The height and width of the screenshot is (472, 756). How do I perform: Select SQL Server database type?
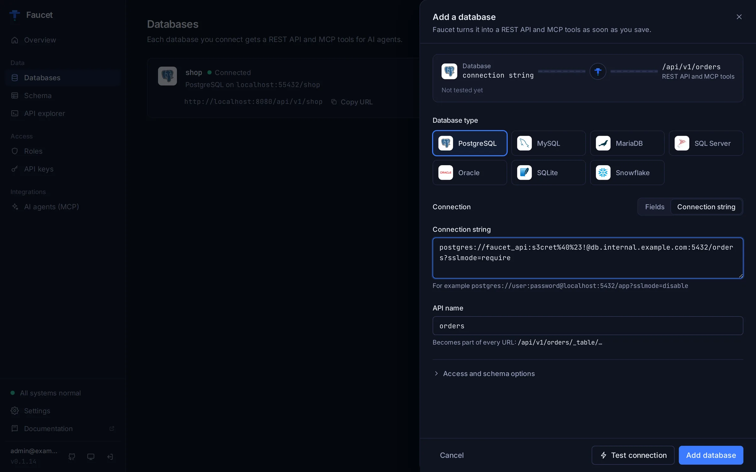pos(706,143)
